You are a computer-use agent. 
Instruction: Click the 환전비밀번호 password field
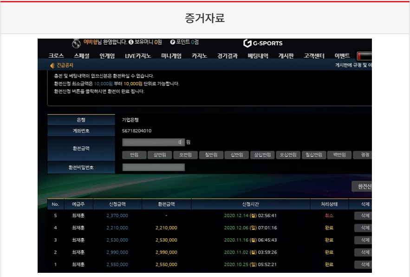click(x=153, y=167)
